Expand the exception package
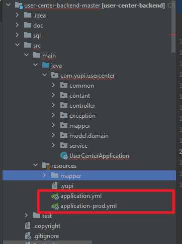This screenshot has height=244, width=182. pos(53,115)
